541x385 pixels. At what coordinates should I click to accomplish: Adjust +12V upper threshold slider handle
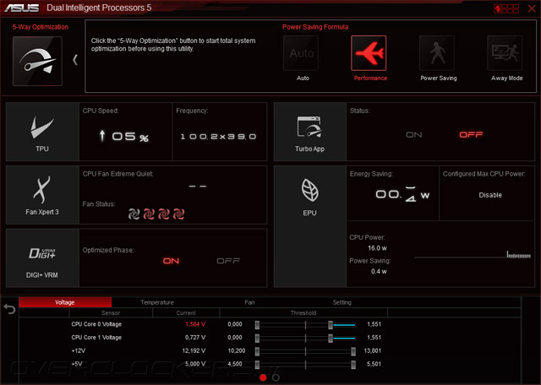(353, 351)
